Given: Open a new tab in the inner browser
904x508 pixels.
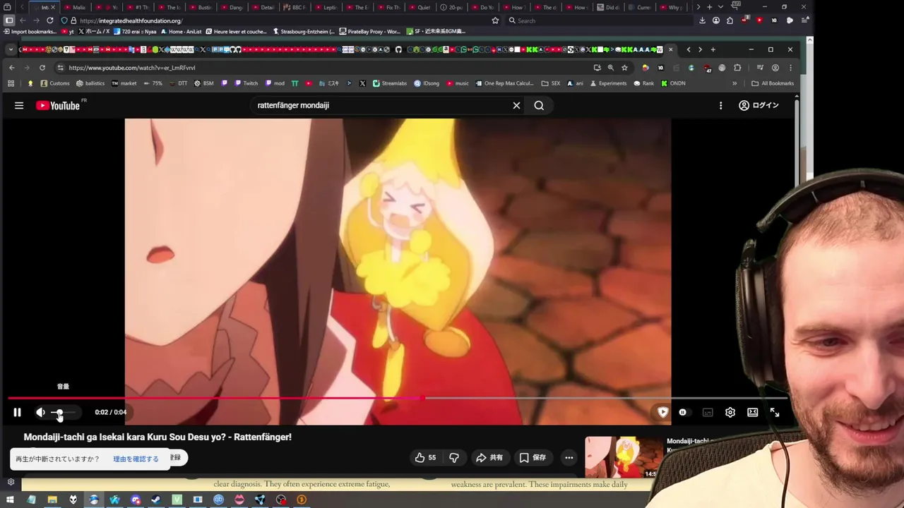Looking at the screenshot, I should (713, 49).
